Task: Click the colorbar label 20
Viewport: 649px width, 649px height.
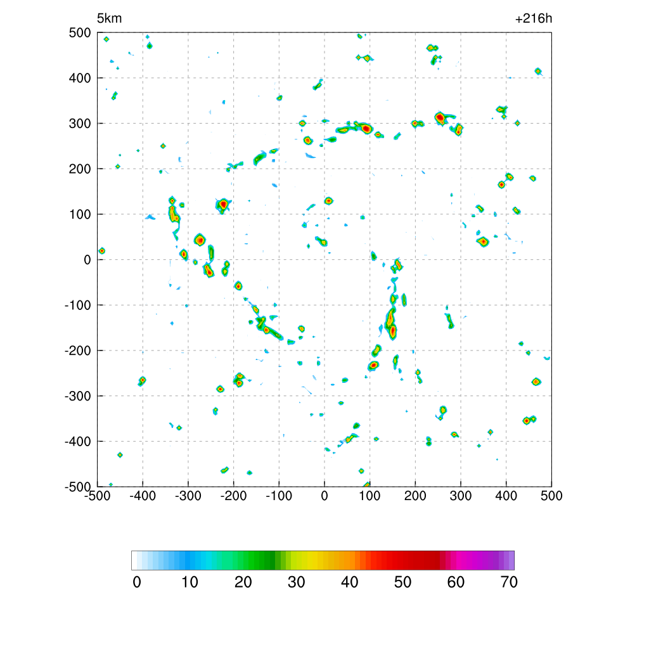Action: click(243, 582)
